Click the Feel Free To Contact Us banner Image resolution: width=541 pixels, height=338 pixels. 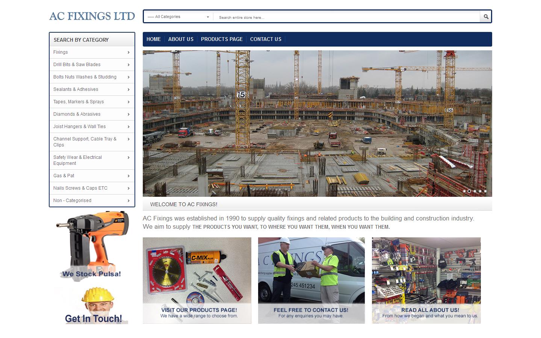point(311,280)
